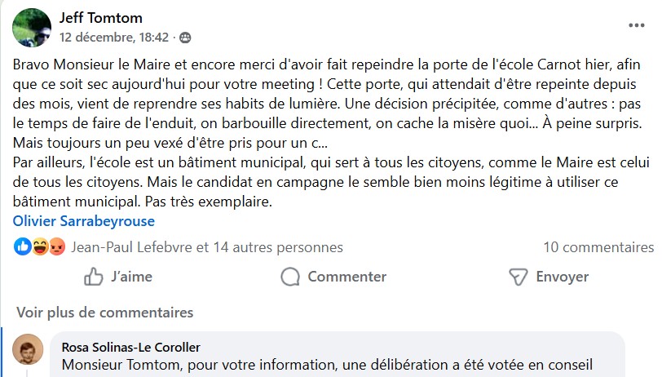The image size is (662, 377).
Task: Open the three-dot post options menu
Action: point(636,25)
